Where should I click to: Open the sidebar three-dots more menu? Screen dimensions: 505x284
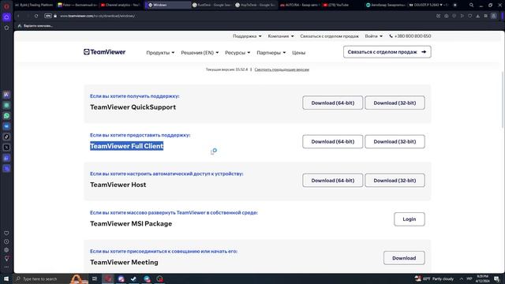[x=6, y=267]
